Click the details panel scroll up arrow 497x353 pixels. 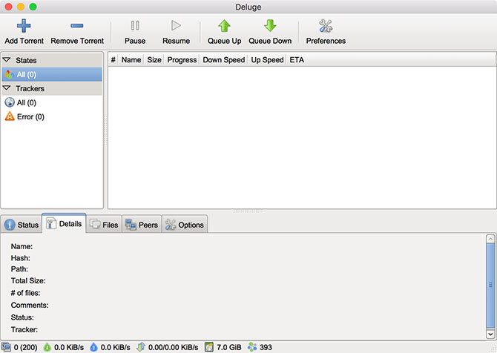490,239
